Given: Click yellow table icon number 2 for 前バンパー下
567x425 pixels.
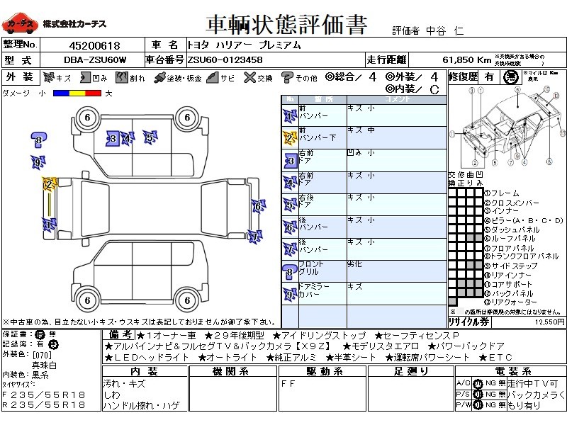Looking at the screenshot, I should pyautogui.click(x=290, y=138).
